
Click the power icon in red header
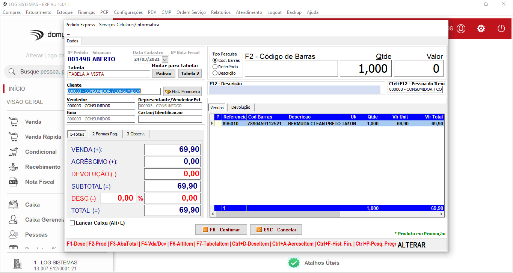pos(501,28)
